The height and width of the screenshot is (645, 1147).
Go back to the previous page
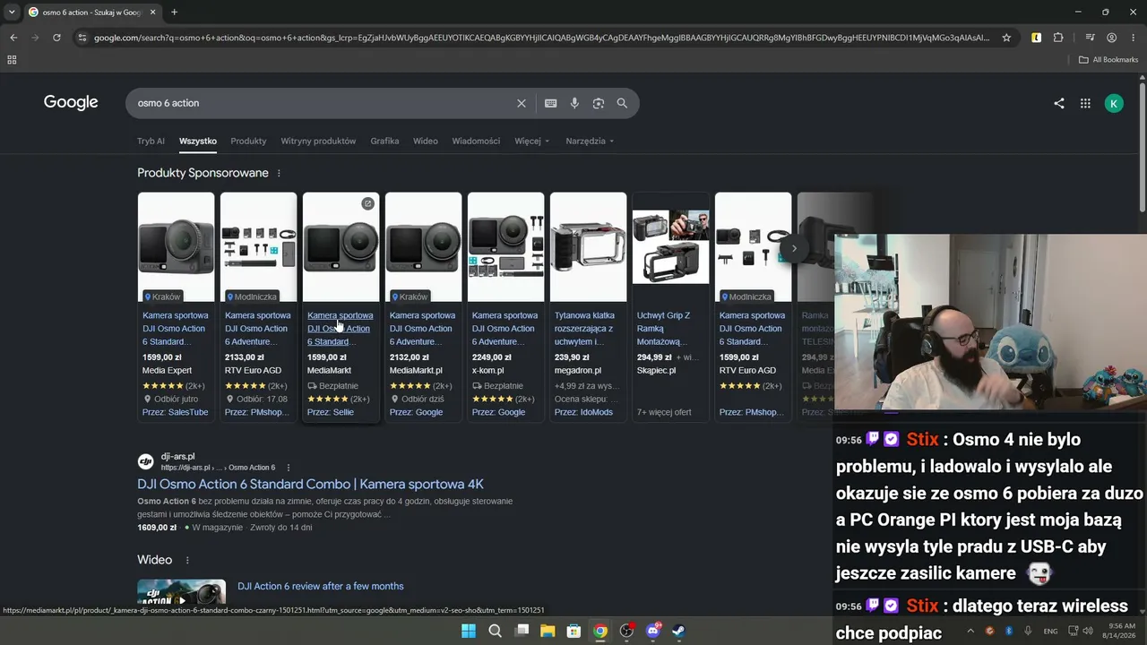click(13, 38)
